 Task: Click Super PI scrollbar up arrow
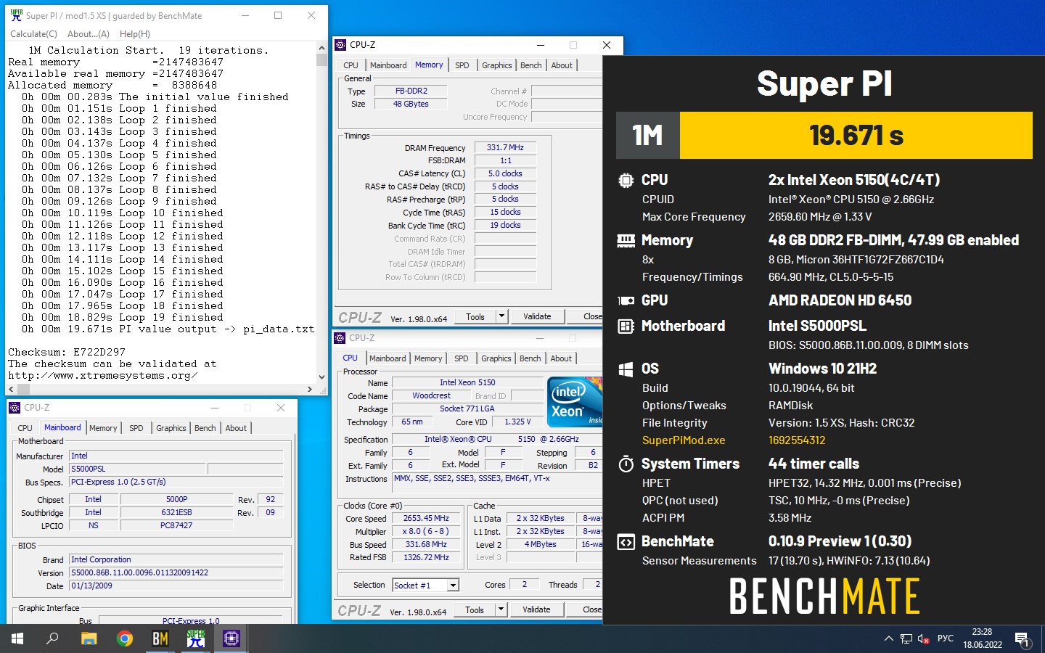tap(322, 48)
